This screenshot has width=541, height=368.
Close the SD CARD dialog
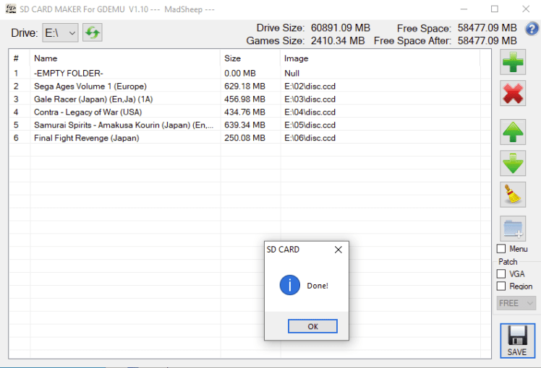338,250
